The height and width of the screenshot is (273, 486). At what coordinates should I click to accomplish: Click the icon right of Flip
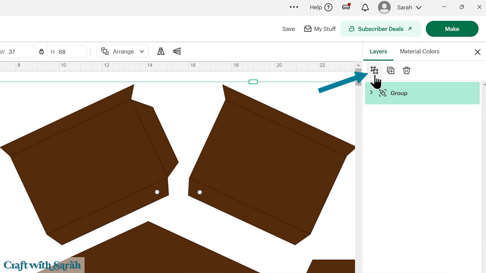(177, 51)
